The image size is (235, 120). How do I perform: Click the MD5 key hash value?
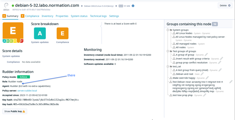(36, 104)
